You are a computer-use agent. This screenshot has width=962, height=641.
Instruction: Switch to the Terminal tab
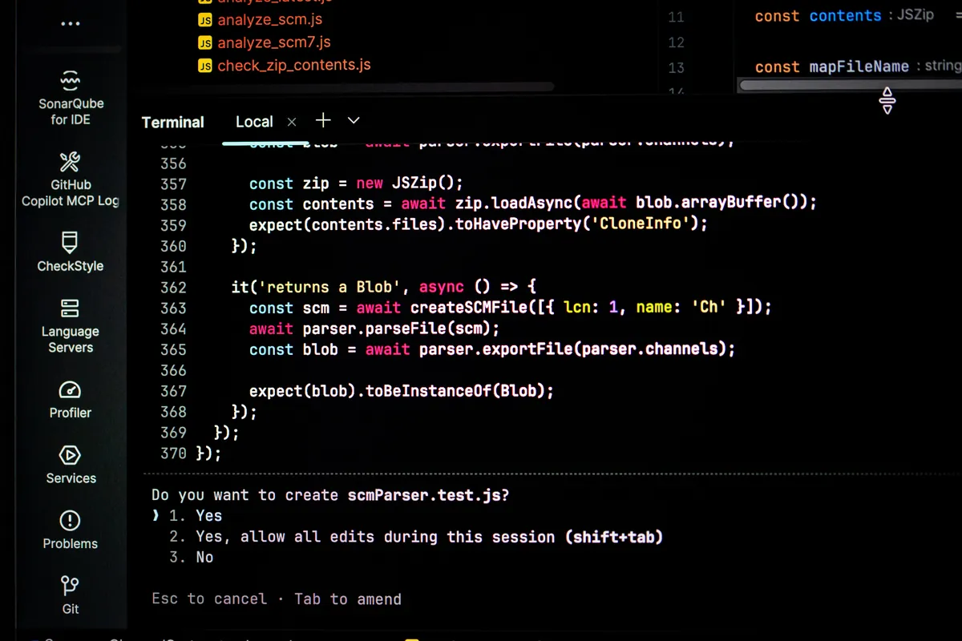pyautogui.click(x=172, y=122)
